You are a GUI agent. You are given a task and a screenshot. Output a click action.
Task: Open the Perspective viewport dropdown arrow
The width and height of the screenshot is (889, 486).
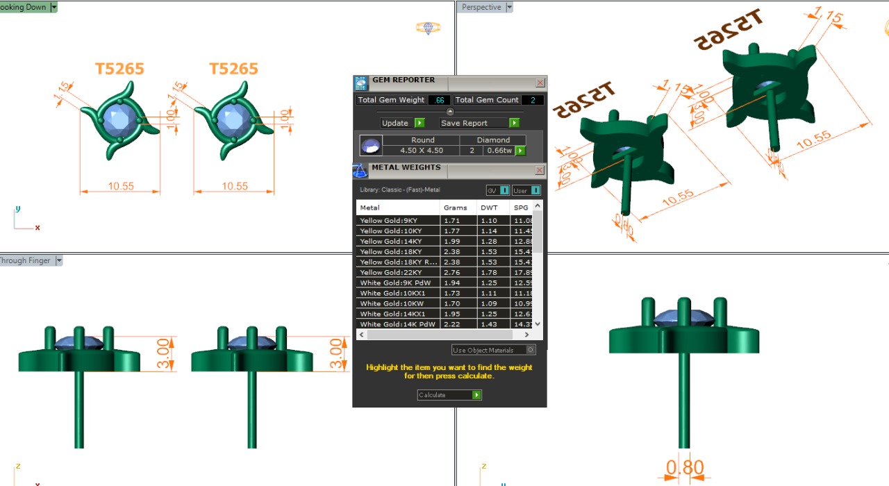(509, 7)
